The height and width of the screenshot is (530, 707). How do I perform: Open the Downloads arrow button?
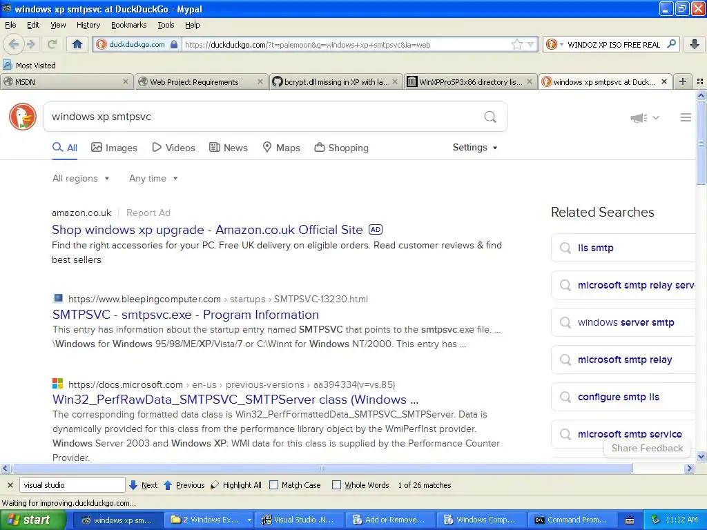[x=695, y=44]
